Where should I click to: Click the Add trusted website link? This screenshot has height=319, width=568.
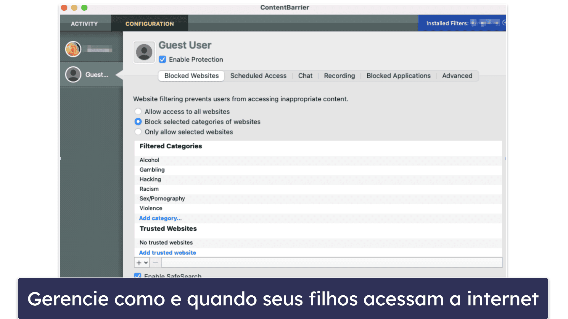[x=167, y=252]
